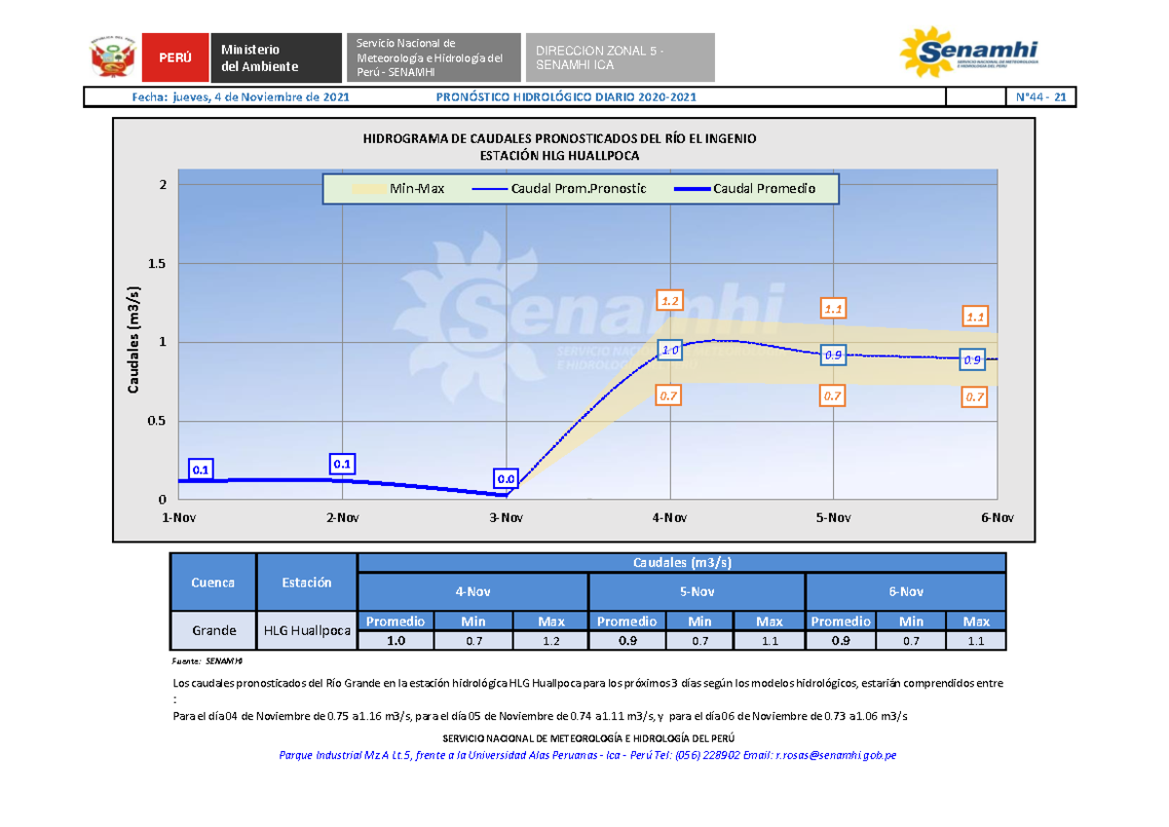Click the 1.2 data label above 4-Nov
This screenshot has width=1169, height=827.
tap(669, 301)
